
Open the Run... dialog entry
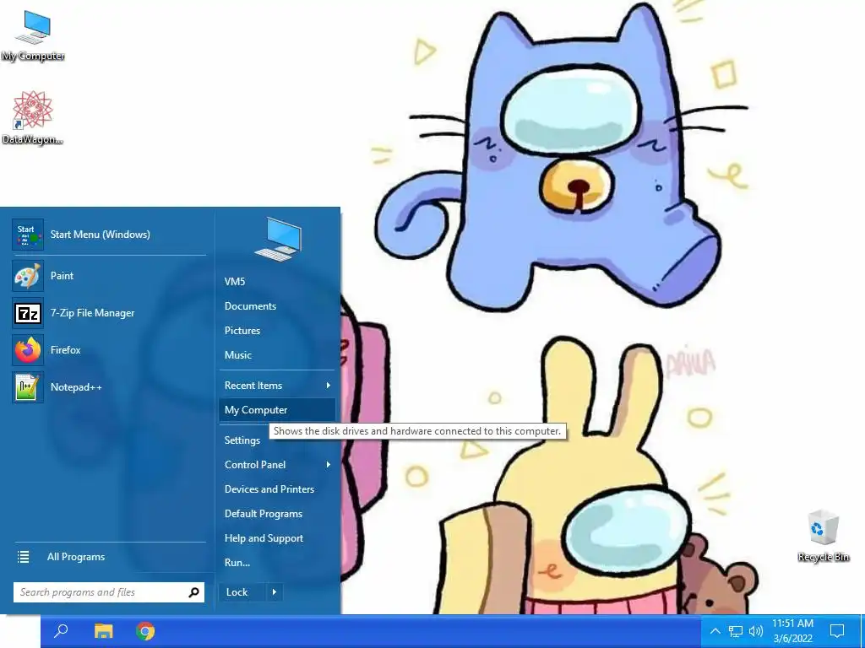(x=276, y=563)
